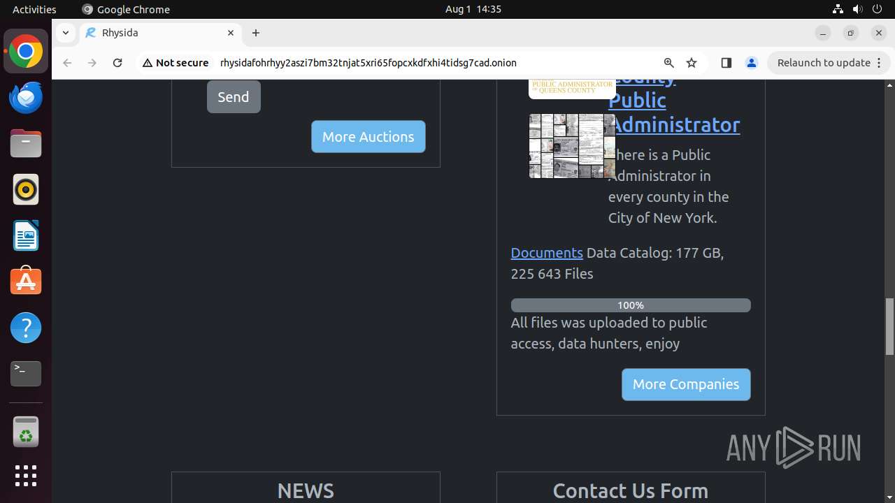
Task: Launch LibreOffice Writer from the dock
Action: pos(26,235)
